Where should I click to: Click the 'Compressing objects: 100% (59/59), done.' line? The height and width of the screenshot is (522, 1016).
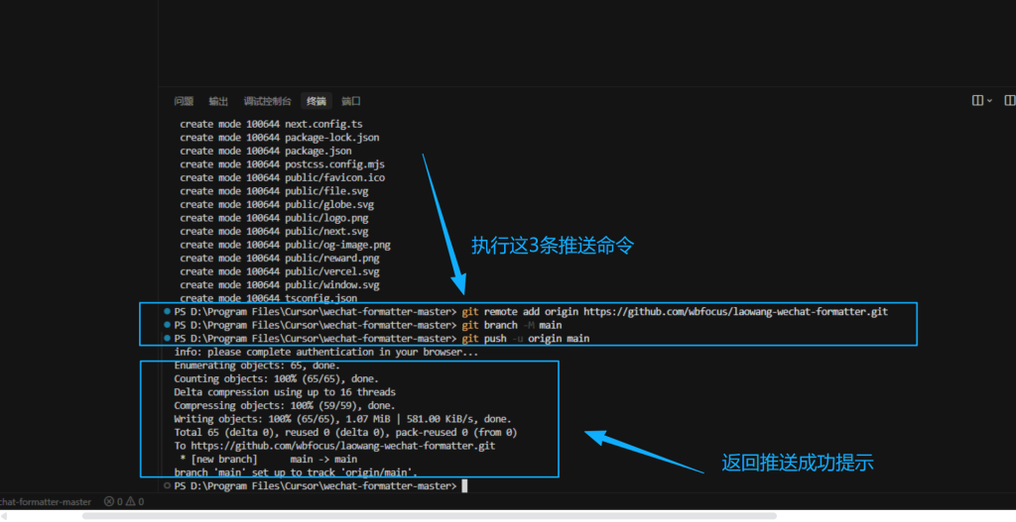pyautogui.click(x=285, y=405)
